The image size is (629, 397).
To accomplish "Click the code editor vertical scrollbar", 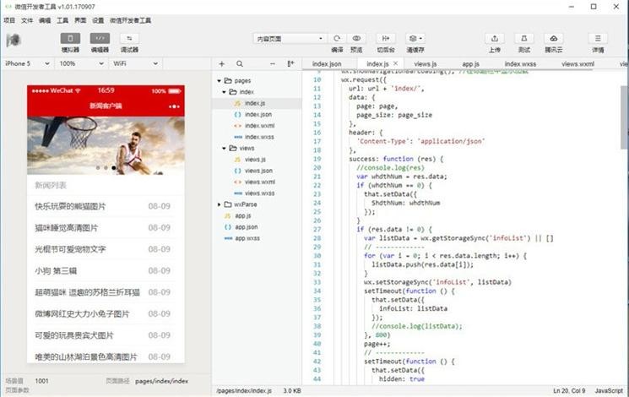I will click(624, 117).
